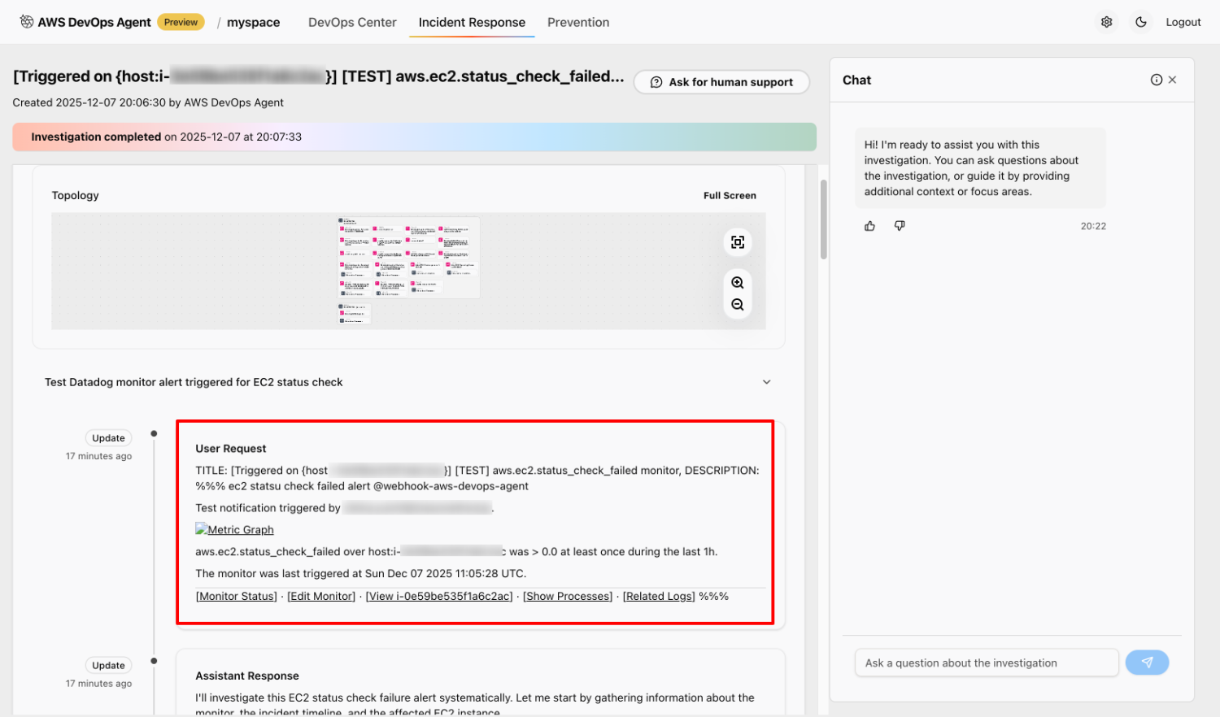
Task: Click the Assistant Response heading
Action: 247,676
